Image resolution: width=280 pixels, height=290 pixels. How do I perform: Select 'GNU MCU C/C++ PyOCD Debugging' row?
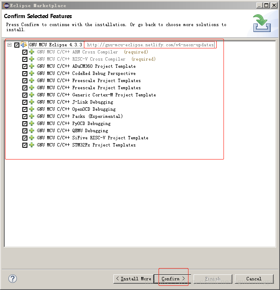73,124
